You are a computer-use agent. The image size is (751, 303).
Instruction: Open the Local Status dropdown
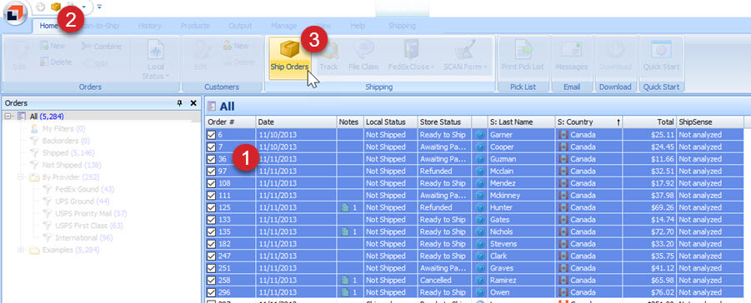tap(156, 60)
